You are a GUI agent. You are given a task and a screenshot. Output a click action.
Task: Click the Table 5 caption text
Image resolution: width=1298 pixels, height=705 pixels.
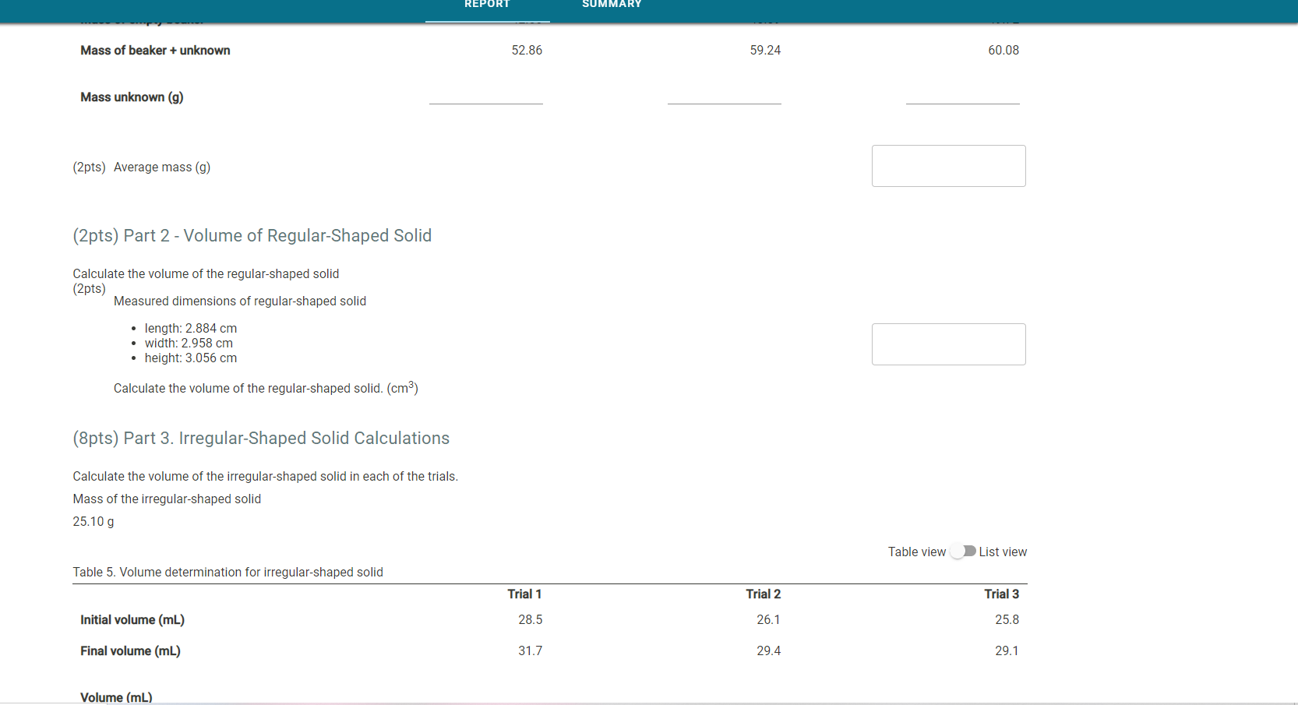[228, 572]
